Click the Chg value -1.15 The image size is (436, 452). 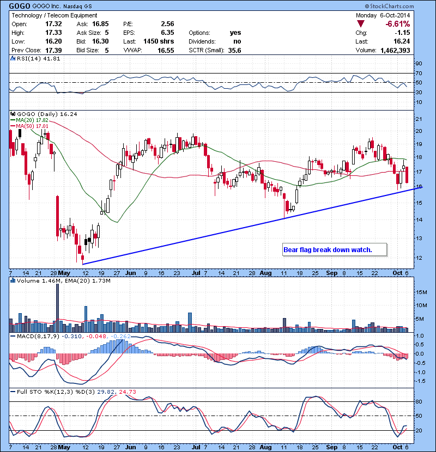(x=402, y=33)
